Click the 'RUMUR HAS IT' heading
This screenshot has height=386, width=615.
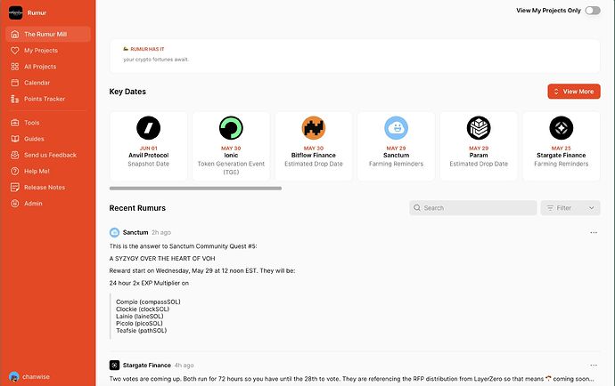point(147,49)
